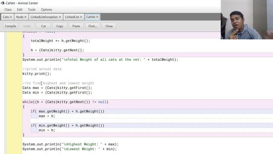Open the Class menu

coord(8,9)
